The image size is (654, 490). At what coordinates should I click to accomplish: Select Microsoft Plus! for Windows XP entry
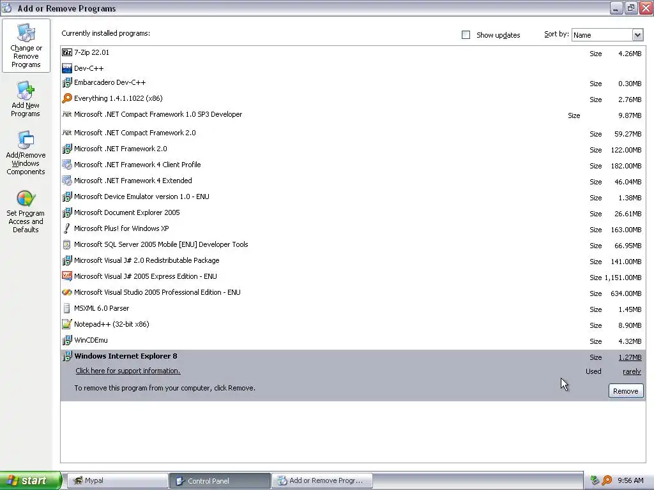(x=353, y=229)
